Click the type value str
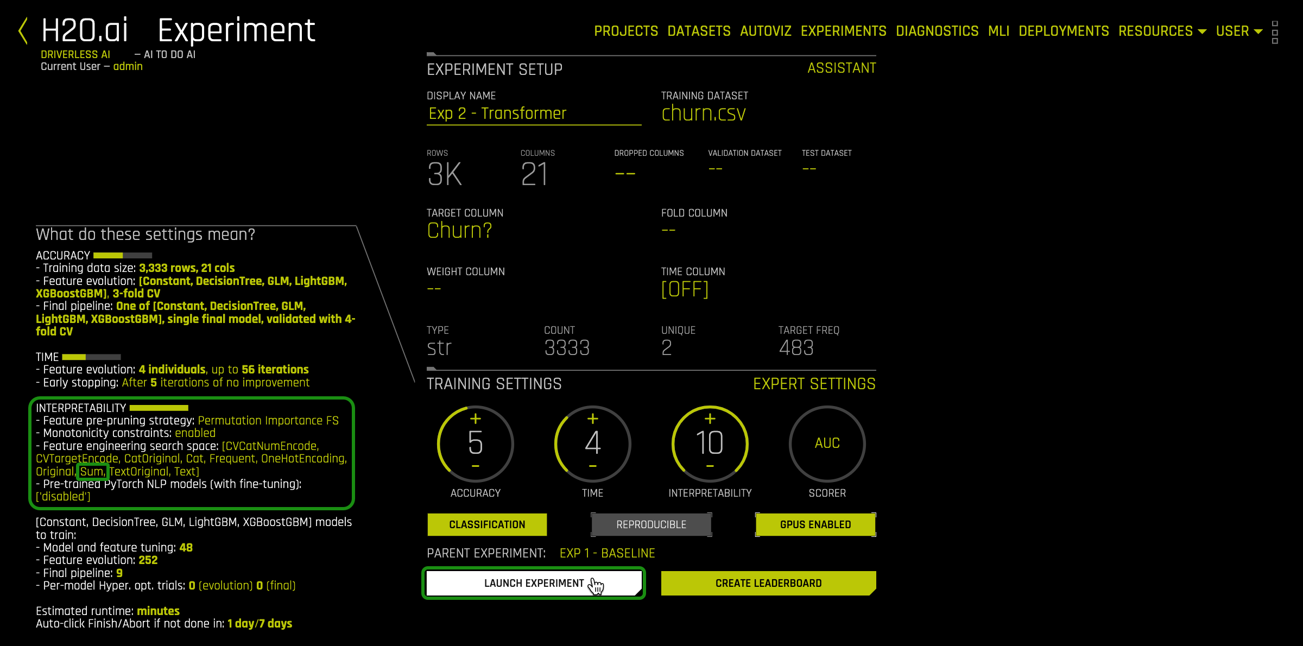1303x646 pixels. click(439, 347)
